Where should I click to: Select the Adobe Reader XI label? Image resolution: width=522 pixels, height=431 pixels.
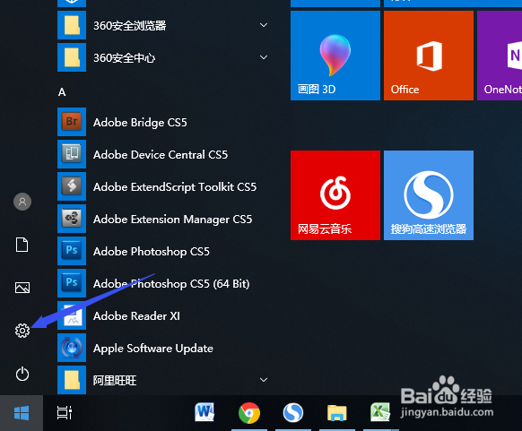tap(137, 316)
